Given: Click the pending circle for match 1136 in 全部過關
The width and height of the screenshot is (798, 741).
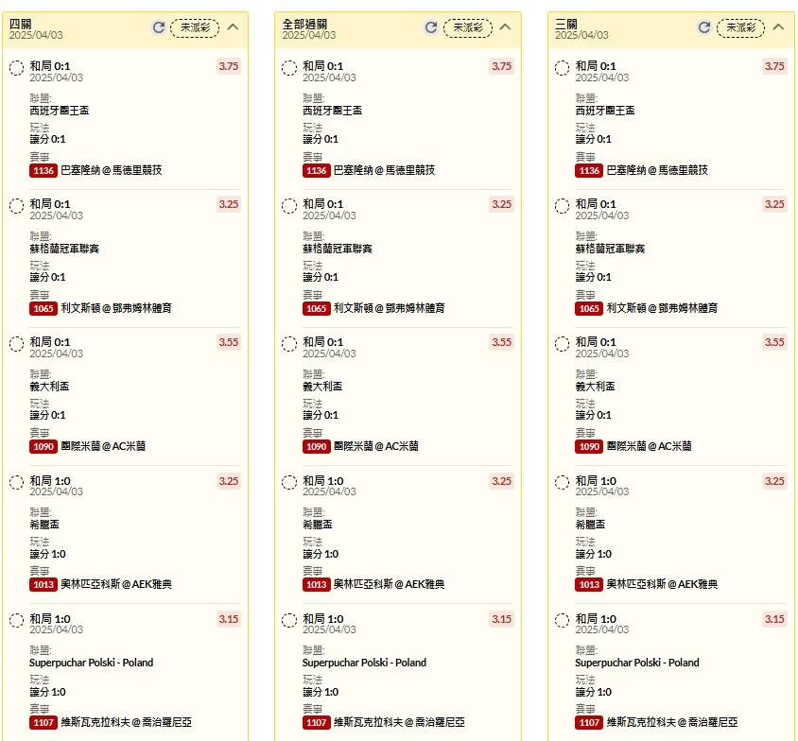Looking at the screenshot, I should coord(289,68).
